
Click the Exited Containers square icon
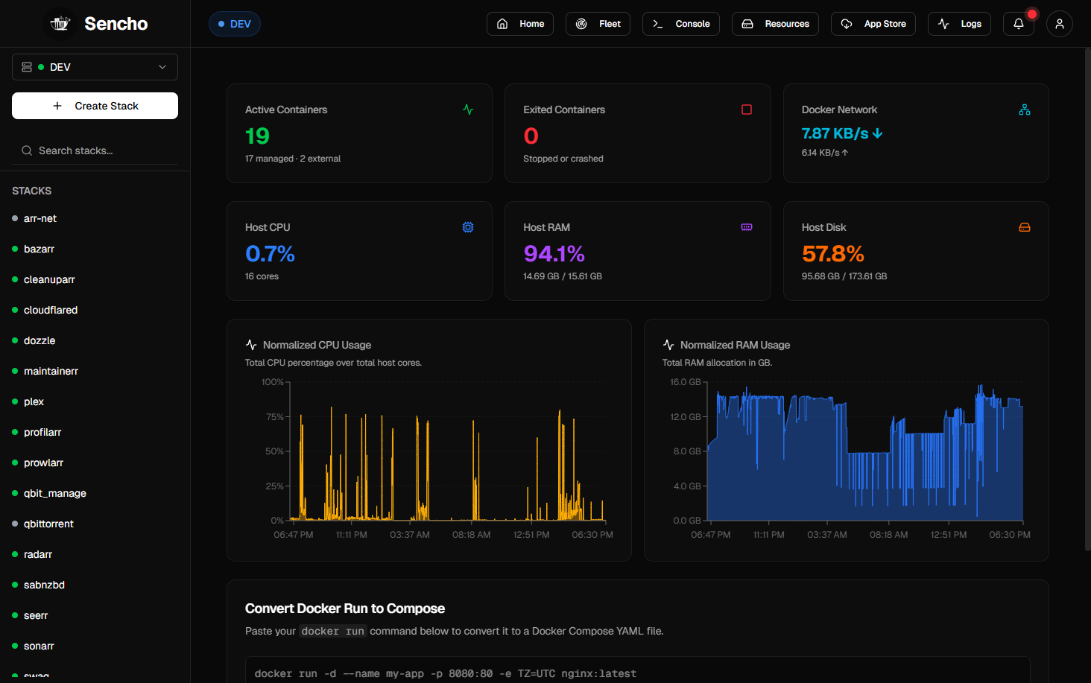coord(747,109)
